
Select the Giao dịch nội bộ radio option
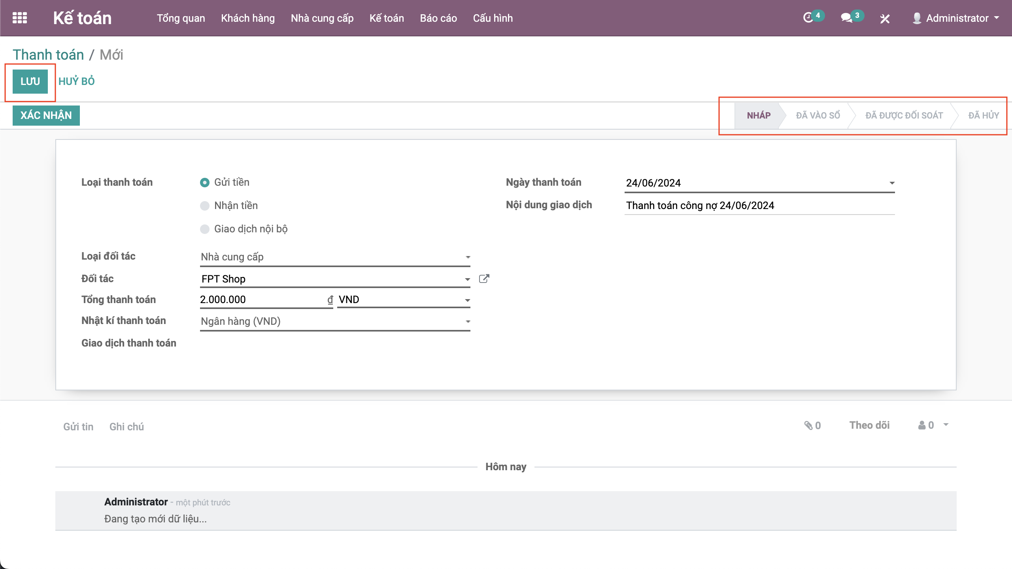(205, 229)
